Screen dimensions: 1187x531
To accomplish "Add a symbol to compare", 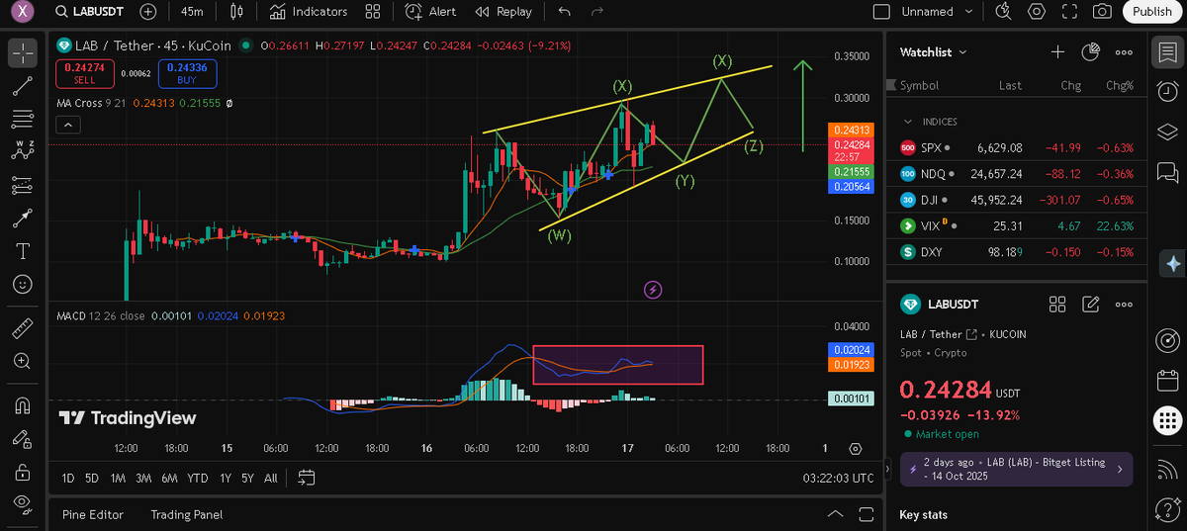I will (x=148, y=12).
